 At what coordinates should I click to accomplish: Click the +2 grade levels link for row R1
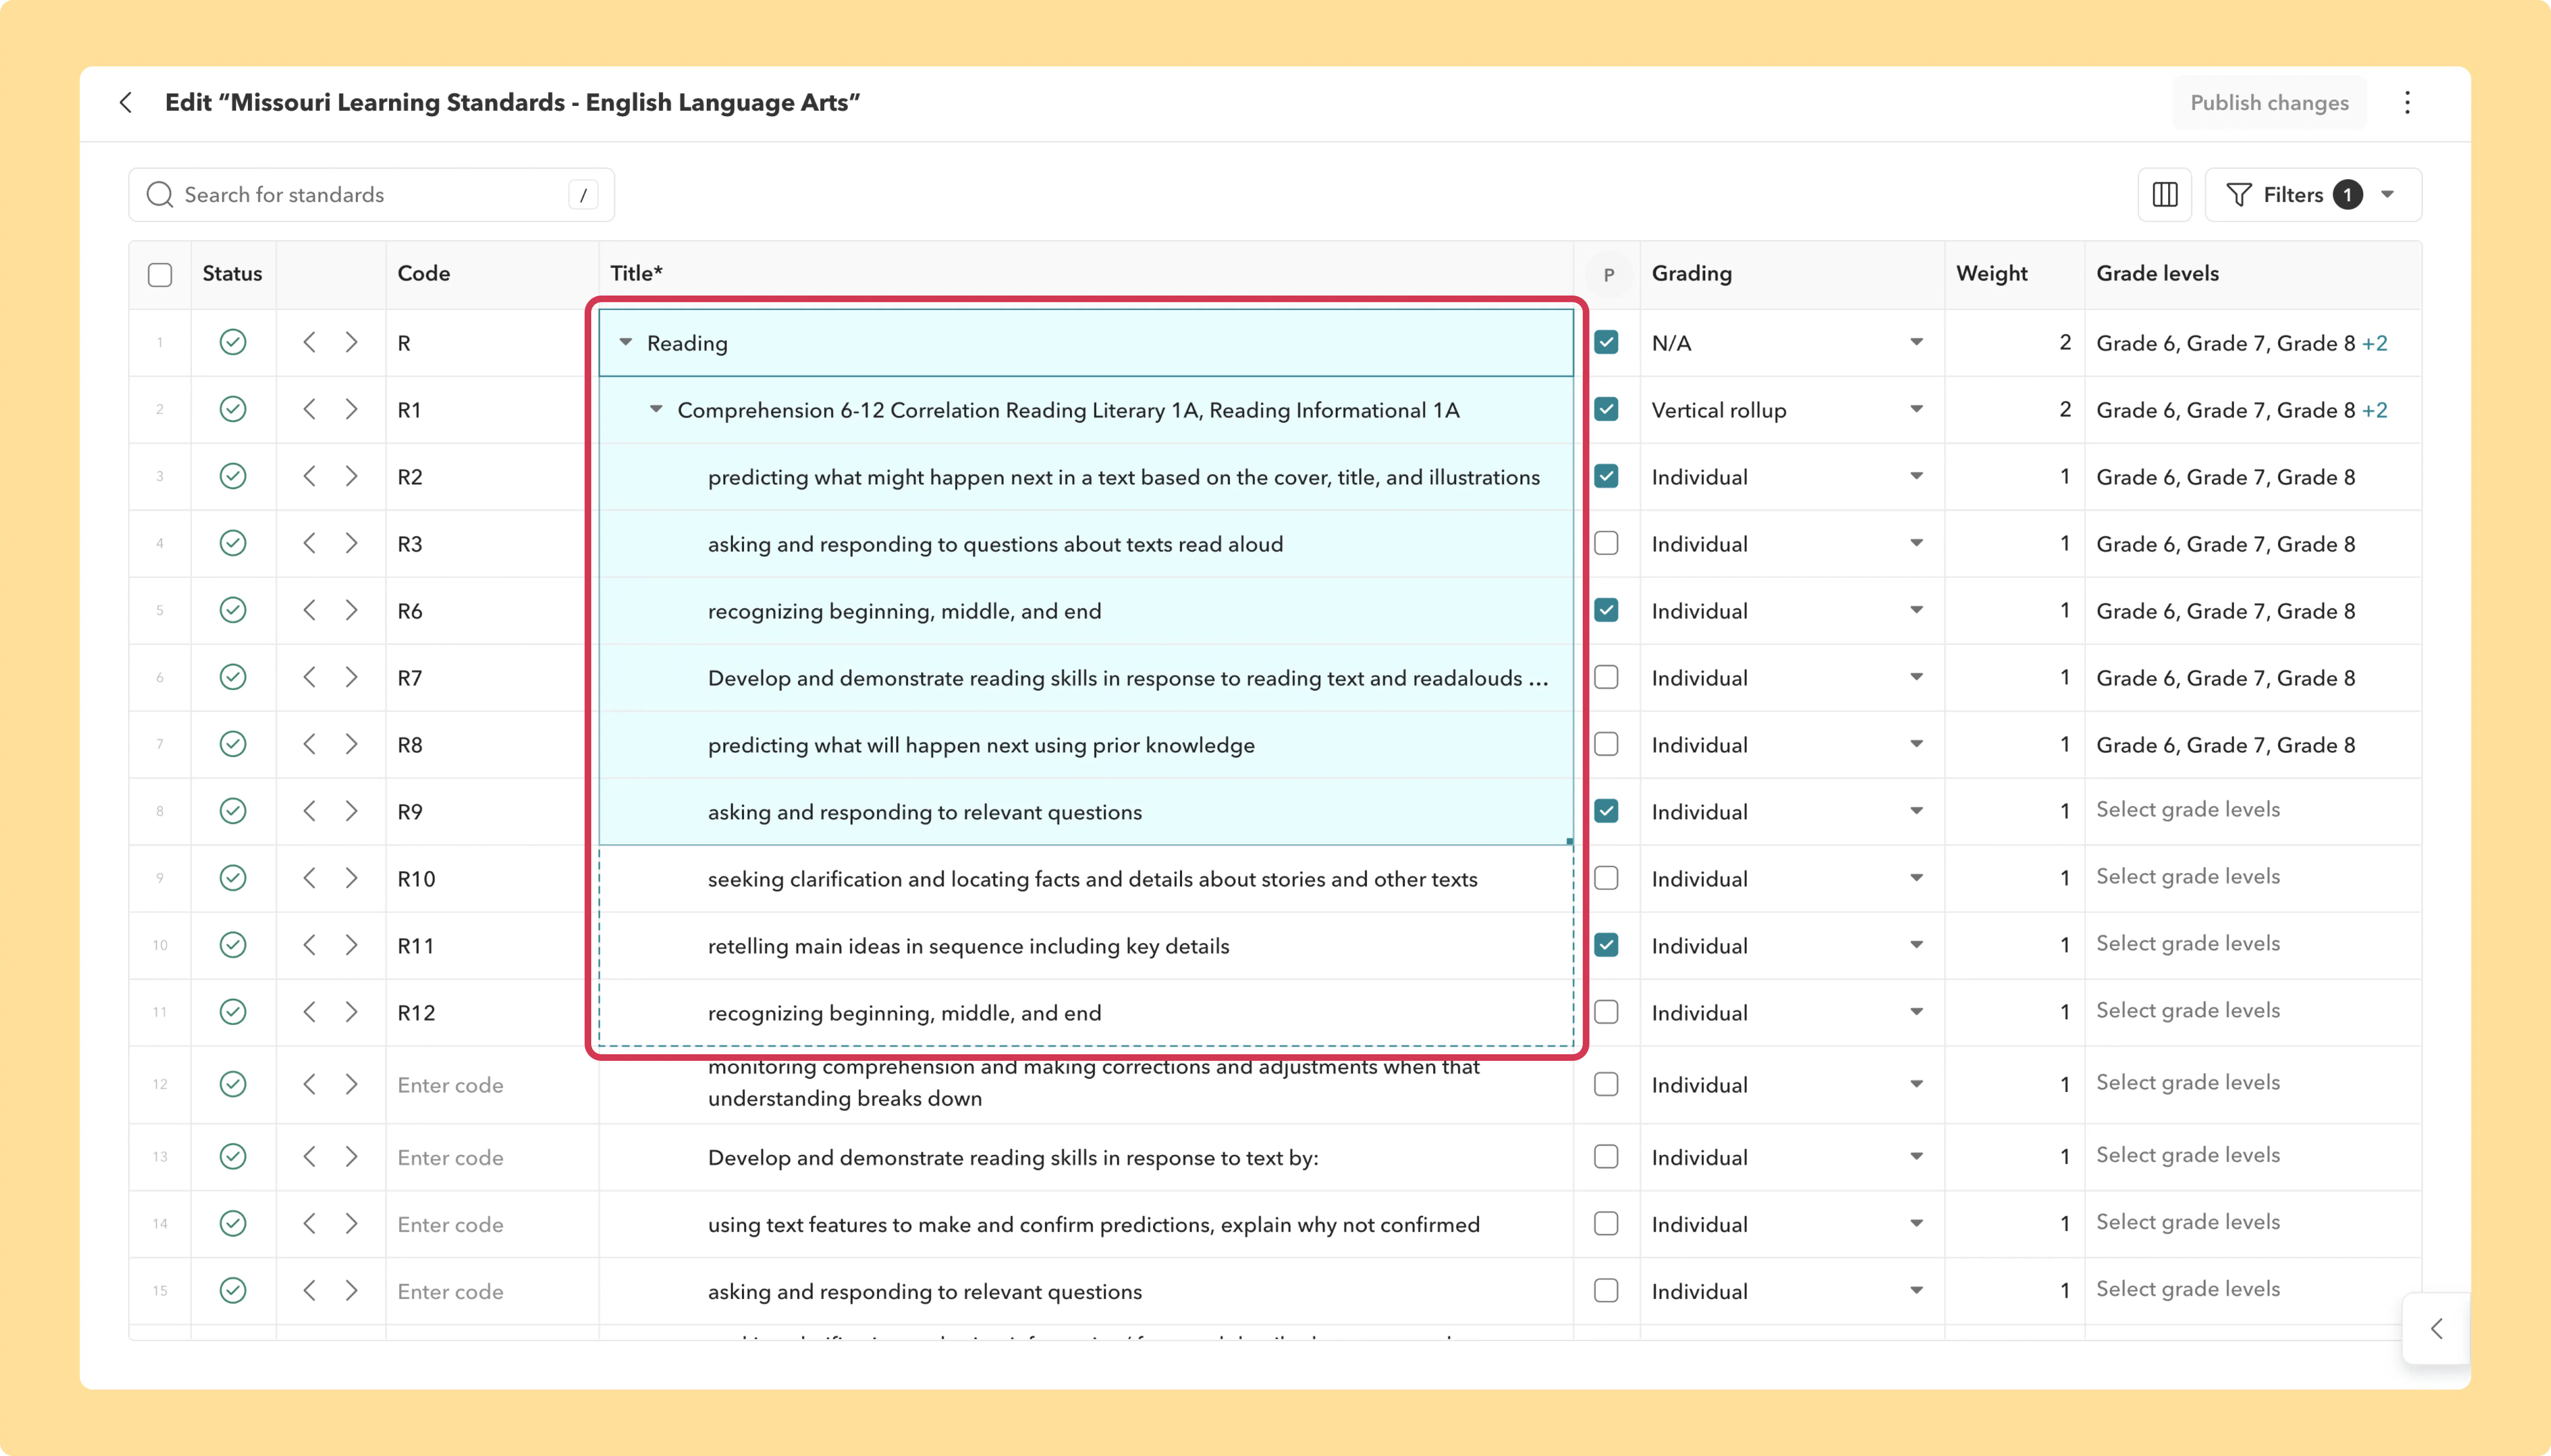click(x=2375, y=410)
